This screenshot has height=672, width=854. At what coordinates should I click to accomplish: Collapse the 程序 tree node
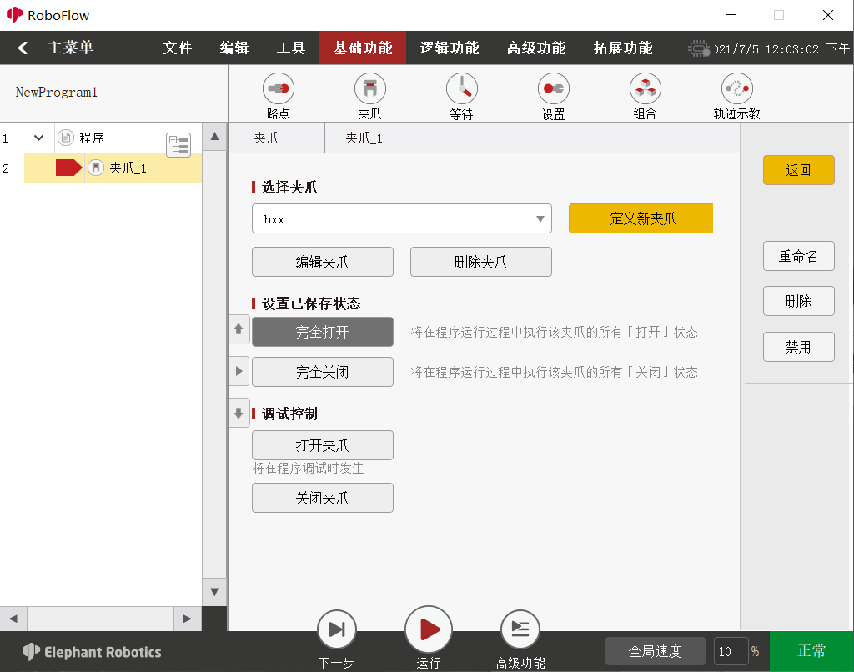38,138
